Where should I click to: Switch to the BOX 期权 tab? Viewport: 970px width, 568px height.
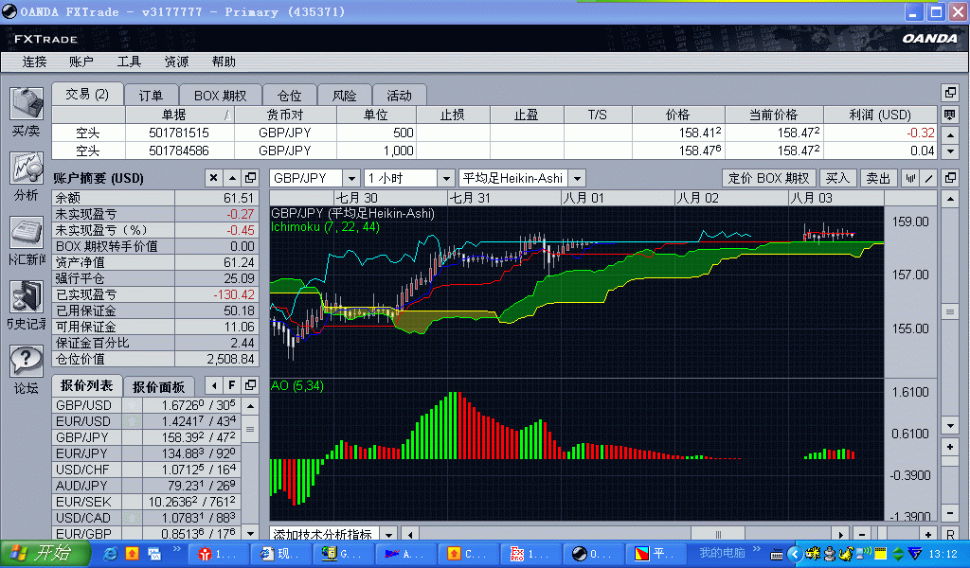click(220, 96)
